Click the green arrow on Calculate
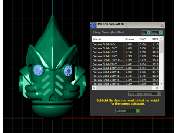Image resolution: width=178 pixels, height=133 pixels. 138,111
